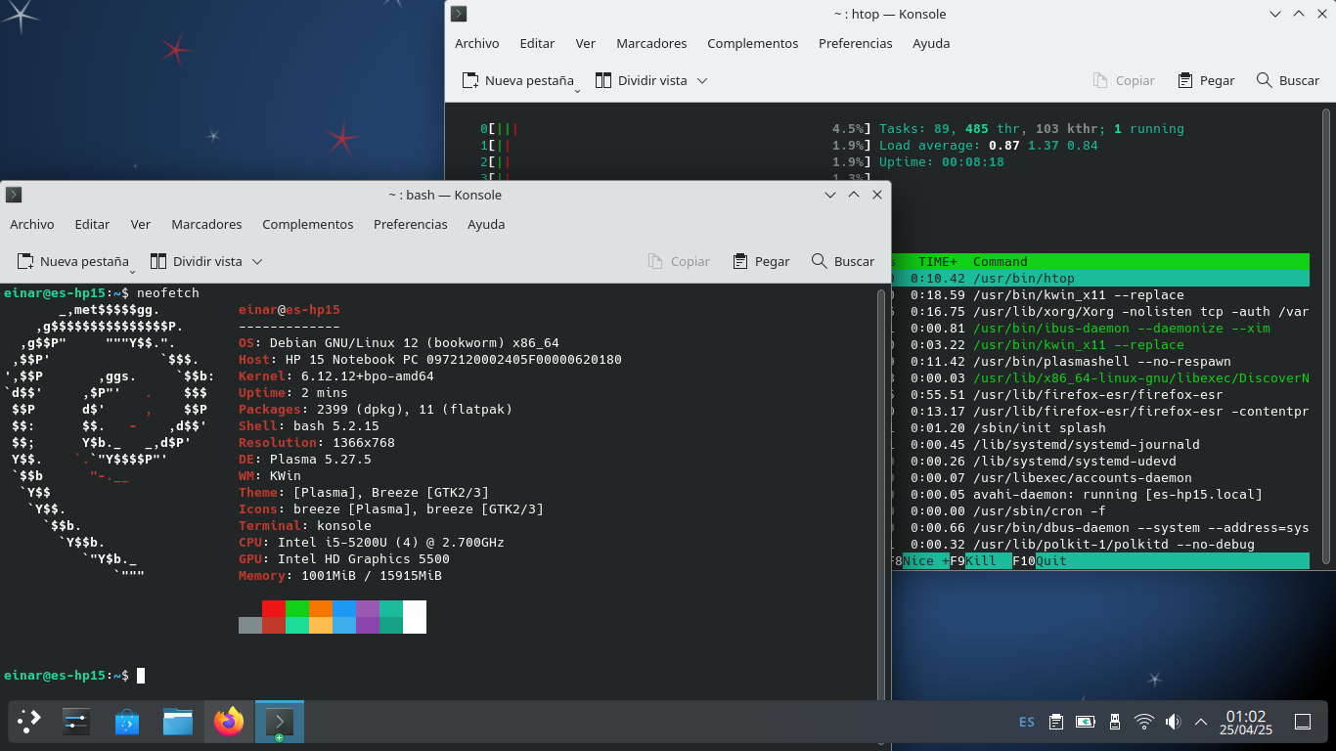Select the /usr/bin/plasmashell --no-respawn process row
The height and width of the screenshot is (751, 1336).
pos(1100,362)
